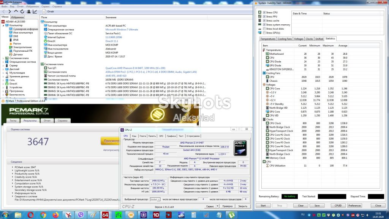Viewport: 389px width, 219px height.
Task: Click the Проверка button in CPU-Z
Action: click(227, 206)
